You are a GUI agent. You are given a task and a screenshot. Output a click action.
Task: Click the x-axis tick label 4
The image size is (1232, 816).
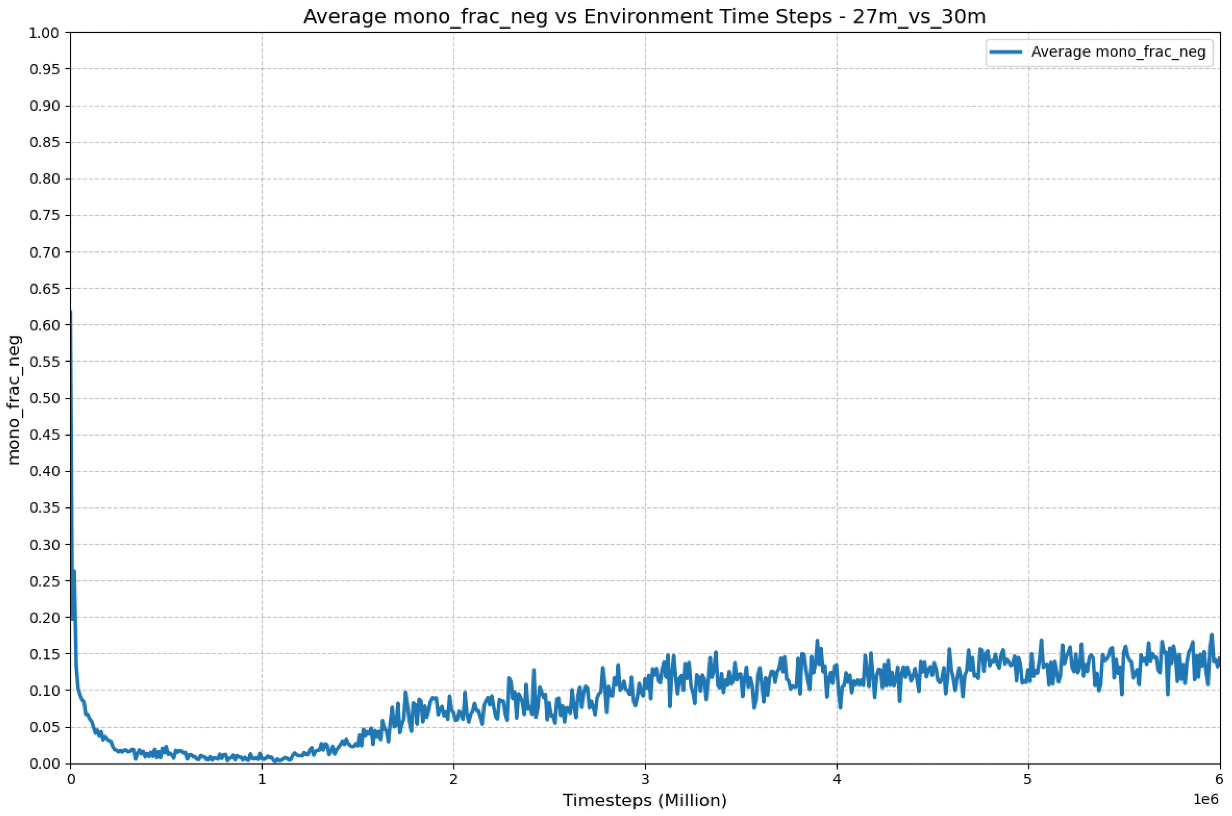point(837,780)
